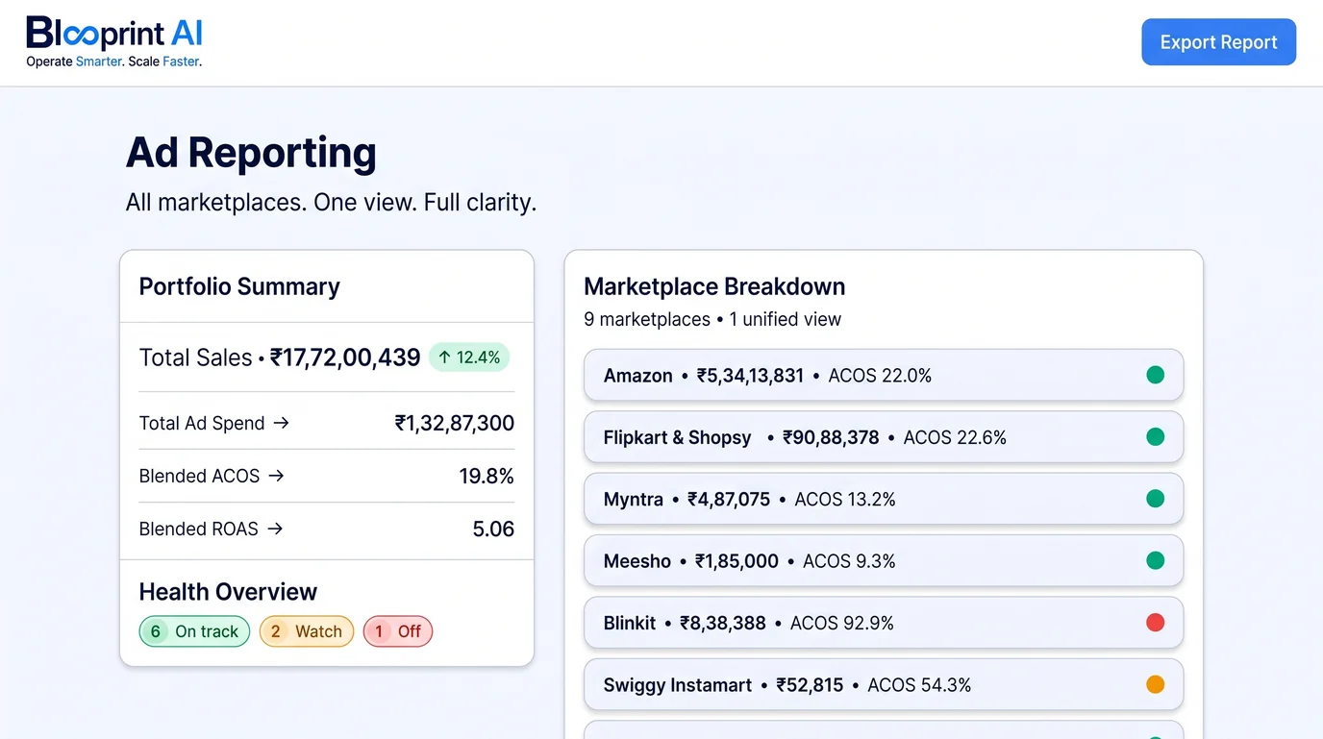This screenshot has width=1323, height=739.
Task: Click the Blended ACOS value 19.8%
Action: 487,476
